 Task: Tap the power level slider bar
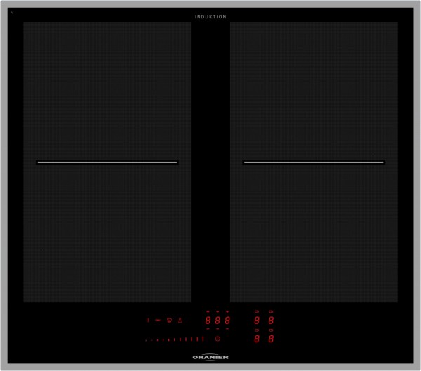click(x=175, y=339)
